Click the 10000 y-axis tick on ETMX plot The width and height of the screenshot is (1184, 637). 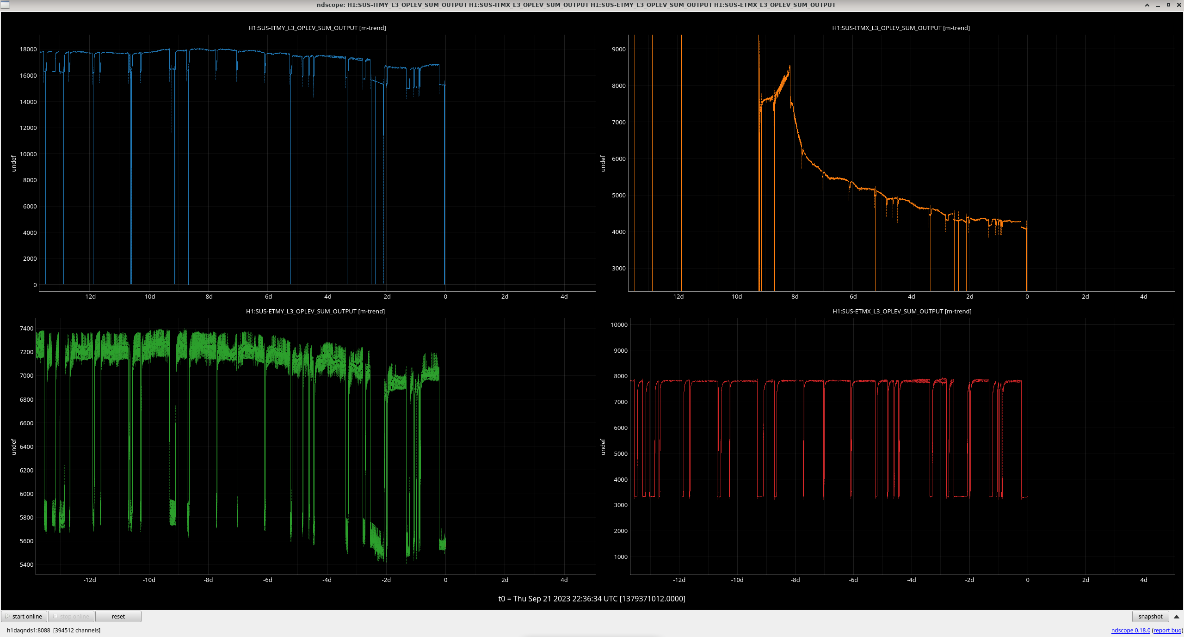pos(619,325)
